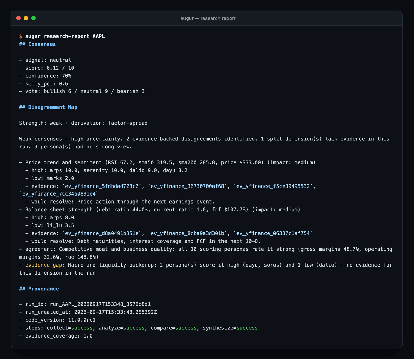Click the 'signal: neutral' line
Image resolution: width=414 pixels, height=359 pixels.
[x=45, y=60]
